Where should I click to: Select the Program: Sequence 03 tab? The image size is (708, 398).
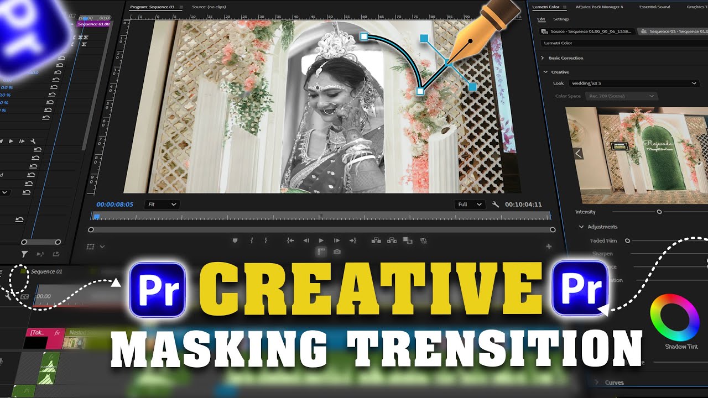click(152, 7)
